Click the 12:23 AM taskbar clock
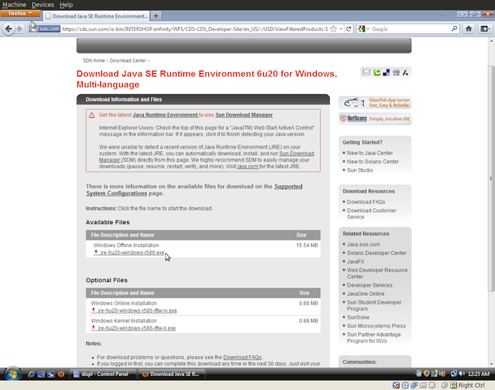The height and width of the screenshot is (390, 495). 479,374
